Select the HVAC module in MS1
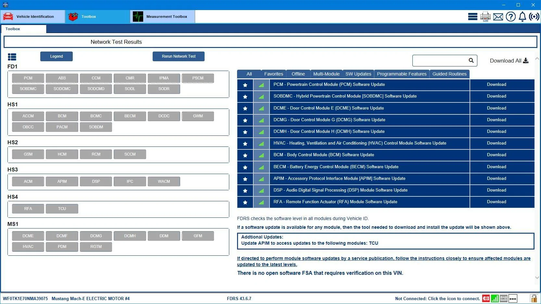Viewport: 541px width, 304px height. click(x=28, y=247)
